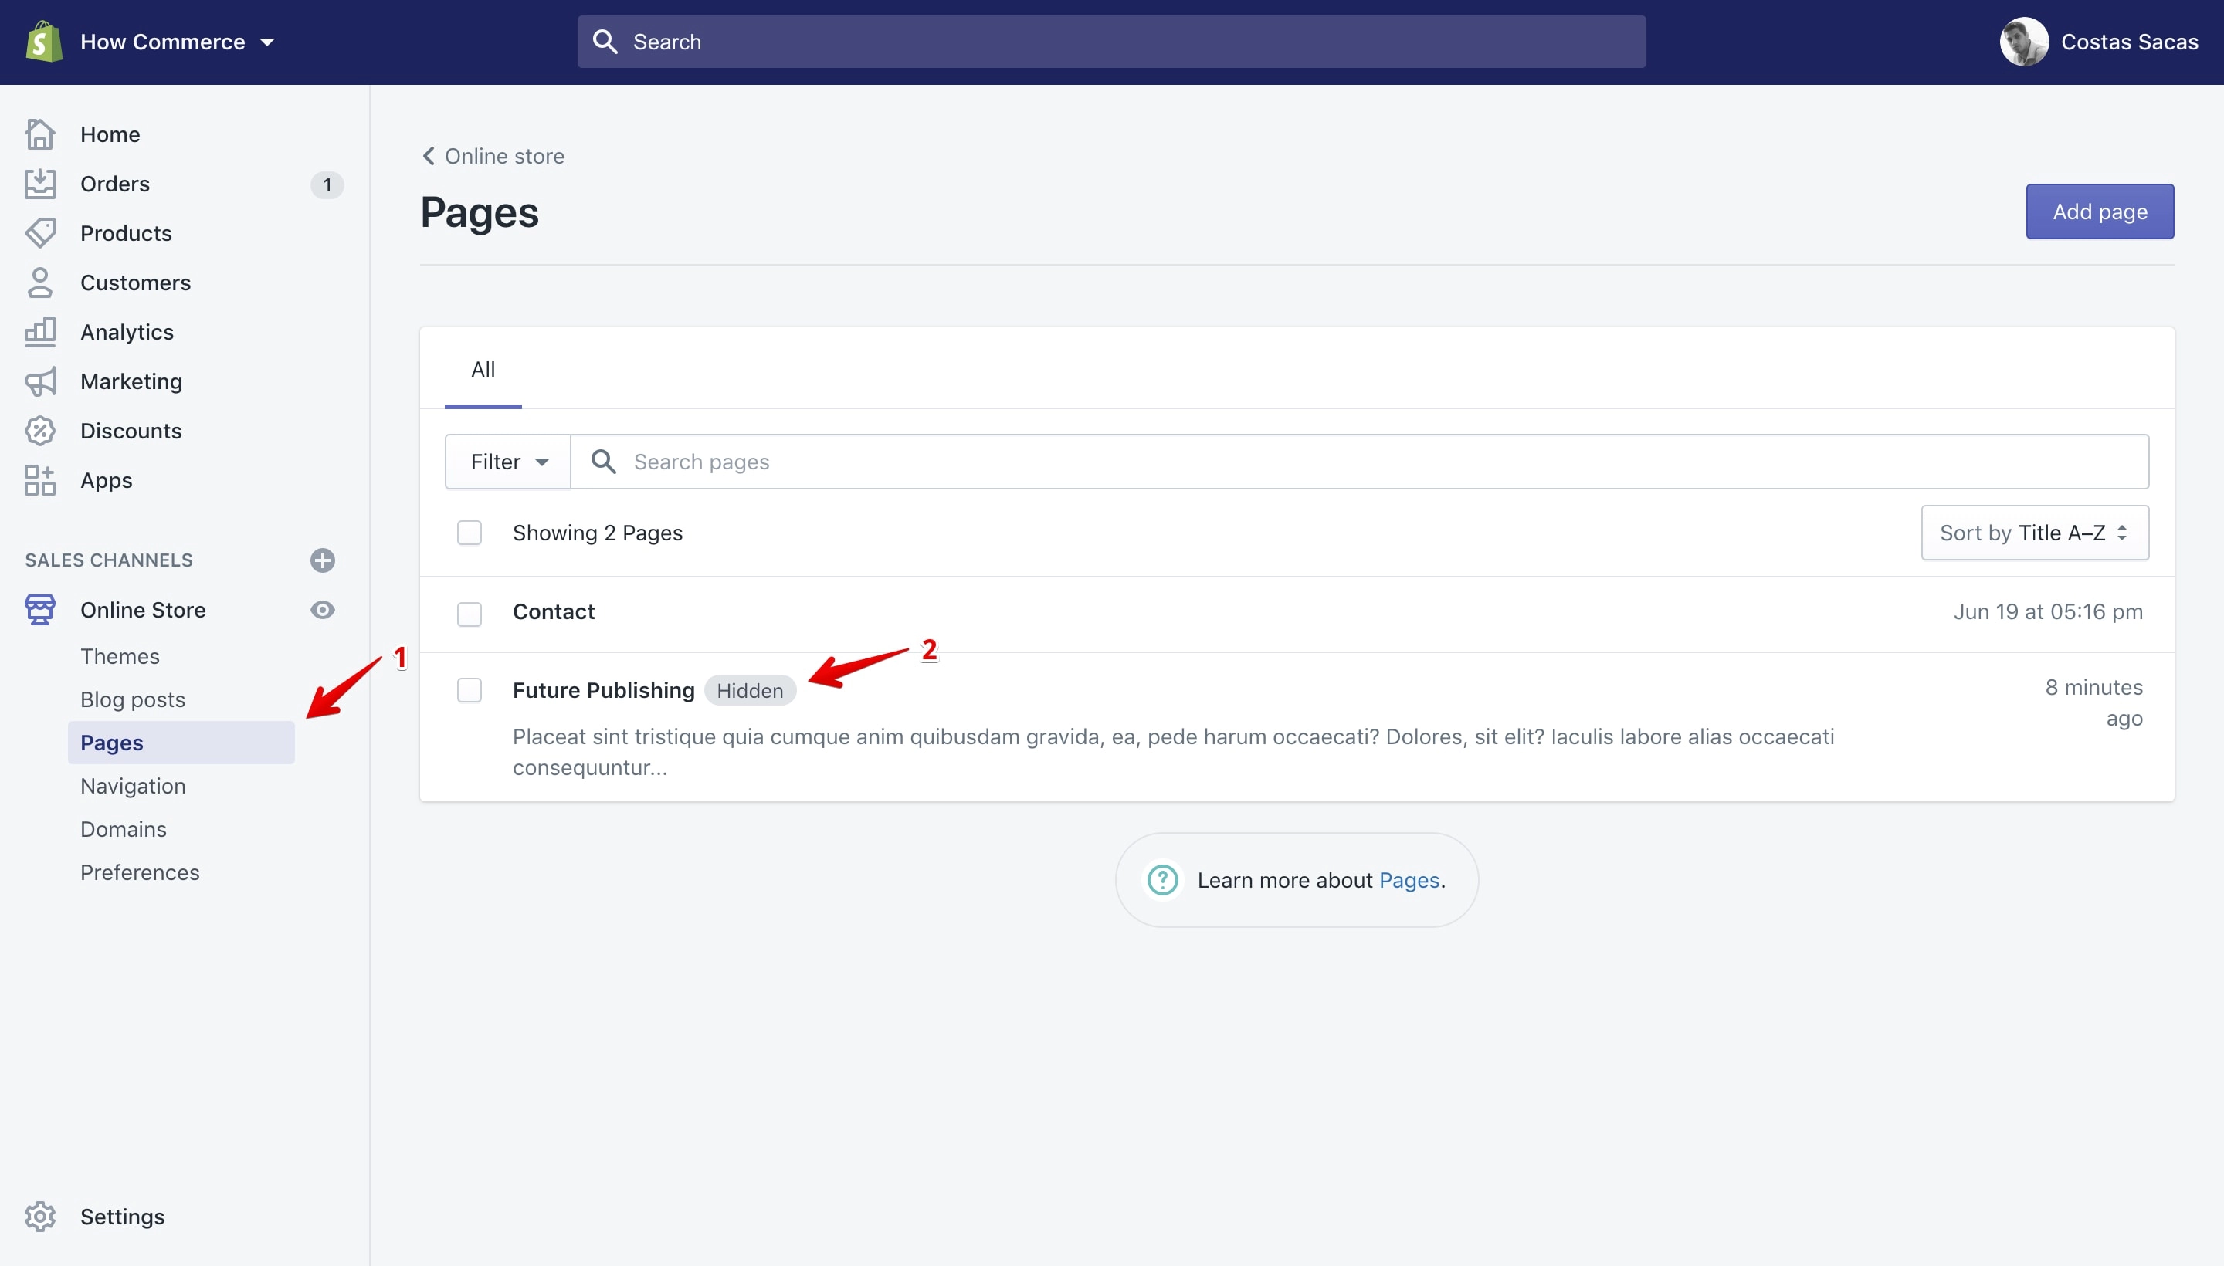Image resolution: width=2224 pixels, height=1266 pixels.
Task: Open the Contact page
Action: [x=553, y=612]
